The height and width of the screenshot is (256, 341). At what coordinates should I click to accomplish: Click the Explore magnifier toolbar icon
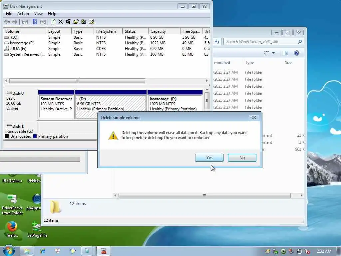(84, 22)
